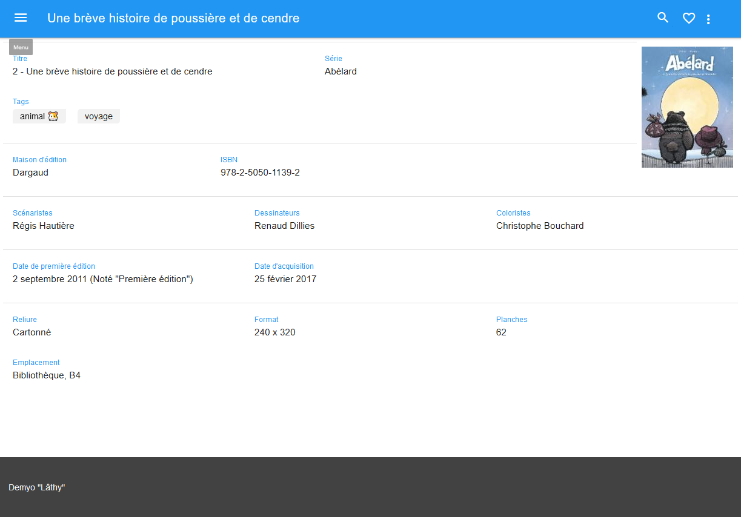Click the "ISBN" field label
Viewport: 741px width, 517px height.
coord(229,160)
